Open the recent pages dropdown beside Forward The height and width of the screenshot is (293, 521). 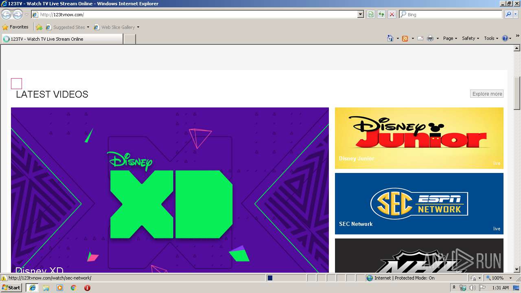point(26,15)
